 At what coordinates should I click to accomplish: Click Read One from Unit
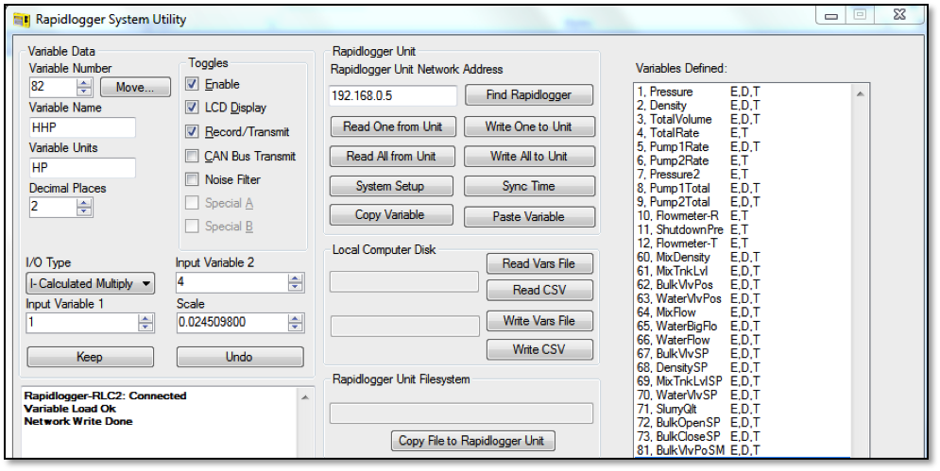(x=393, y=127)
